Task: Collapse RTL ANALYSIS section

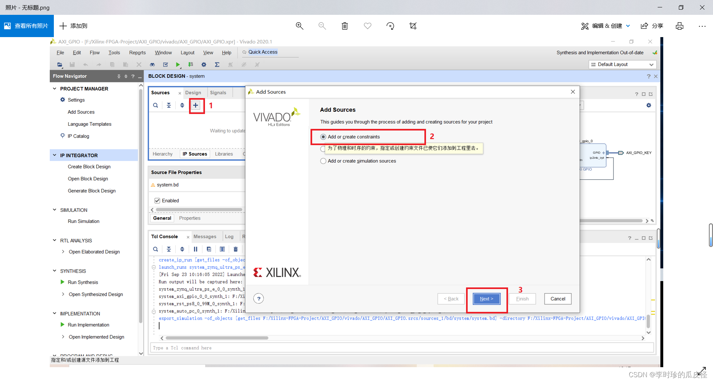Action: [55, 240]
